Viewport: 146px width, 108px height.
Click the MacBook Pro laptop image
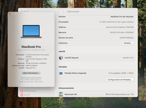(31, 31)
